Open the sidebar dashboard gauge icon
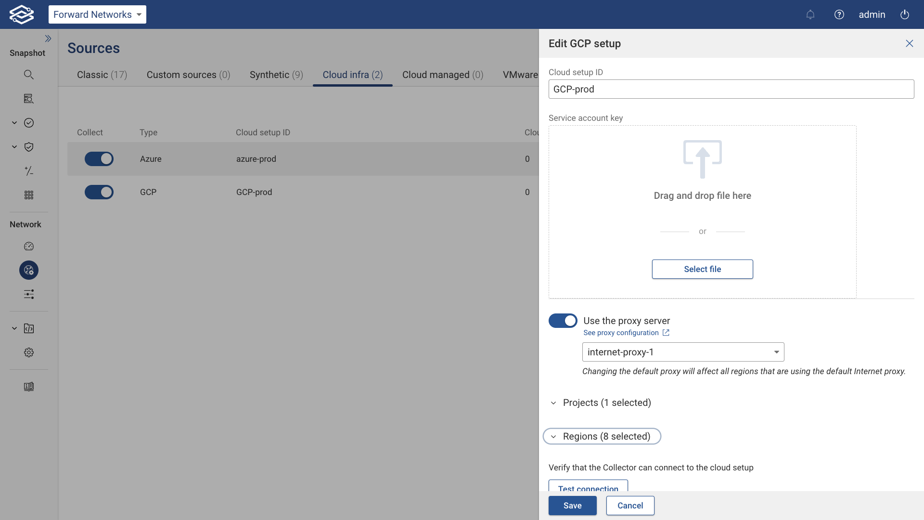924x520 pixels. point(29,247)
